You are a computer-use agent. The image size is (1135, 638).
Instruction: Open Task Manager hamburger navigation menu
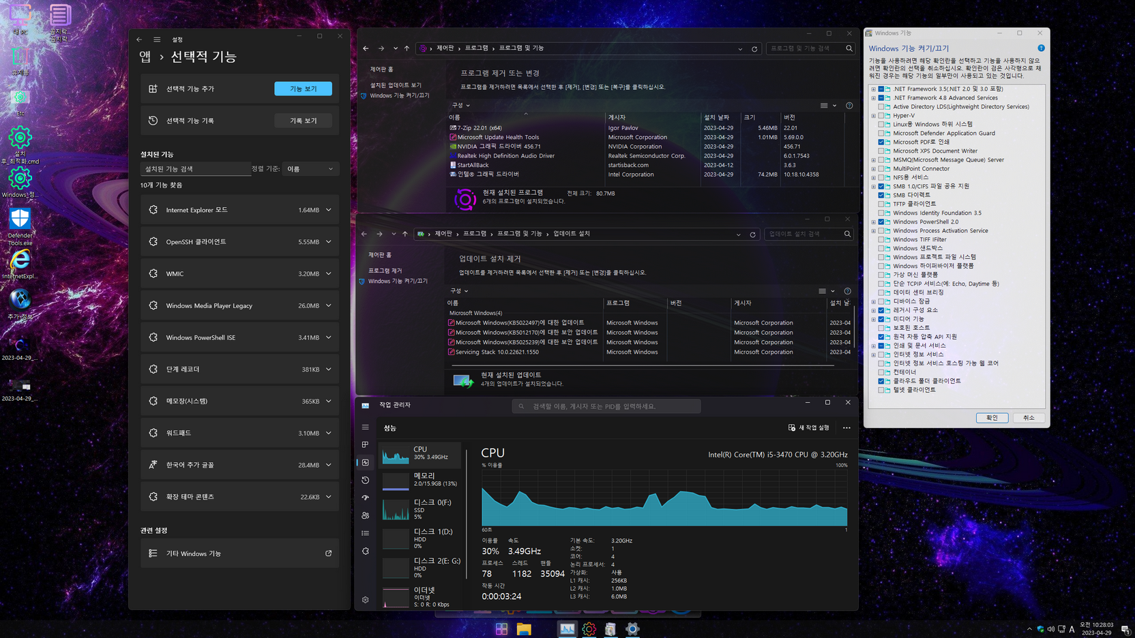tap(366, 427)
